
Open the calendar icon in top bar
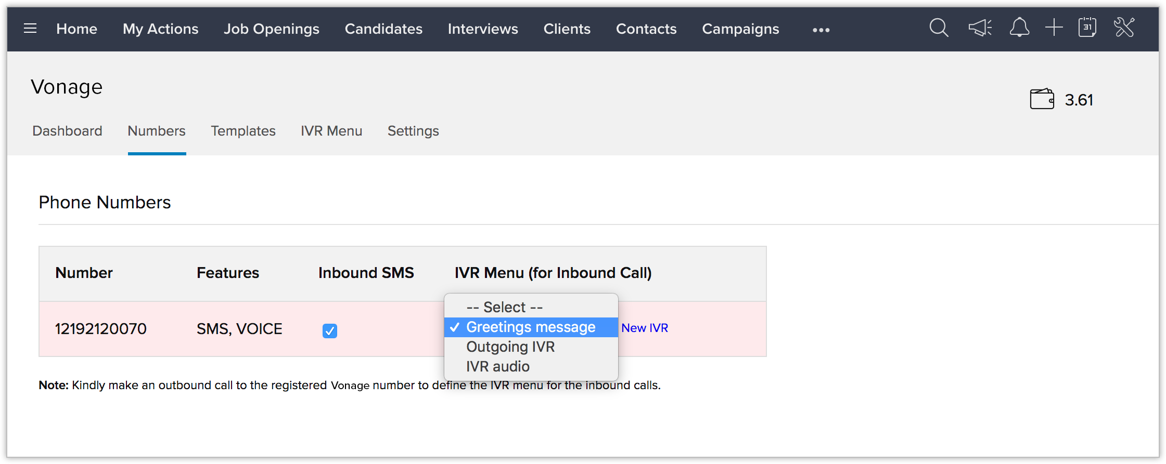point(1087,28)
